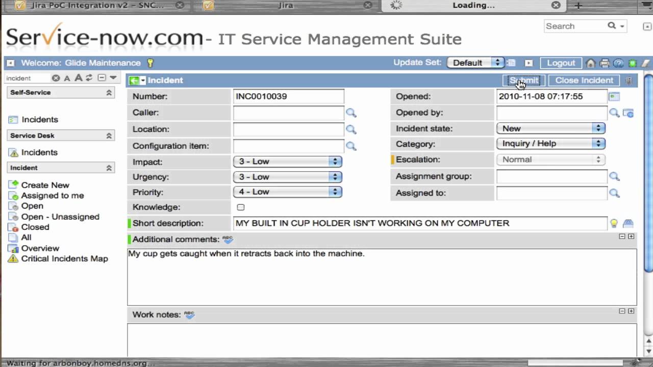Open the Incident header context menu arrow
The width and height of the screenshot is (653, 367).
click(x=143, y=81)
